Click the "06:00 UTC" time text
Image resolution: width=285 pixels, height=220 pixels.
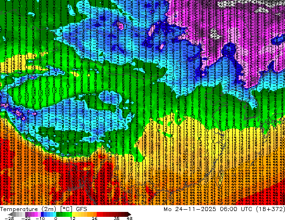click(x=236, y=209)
